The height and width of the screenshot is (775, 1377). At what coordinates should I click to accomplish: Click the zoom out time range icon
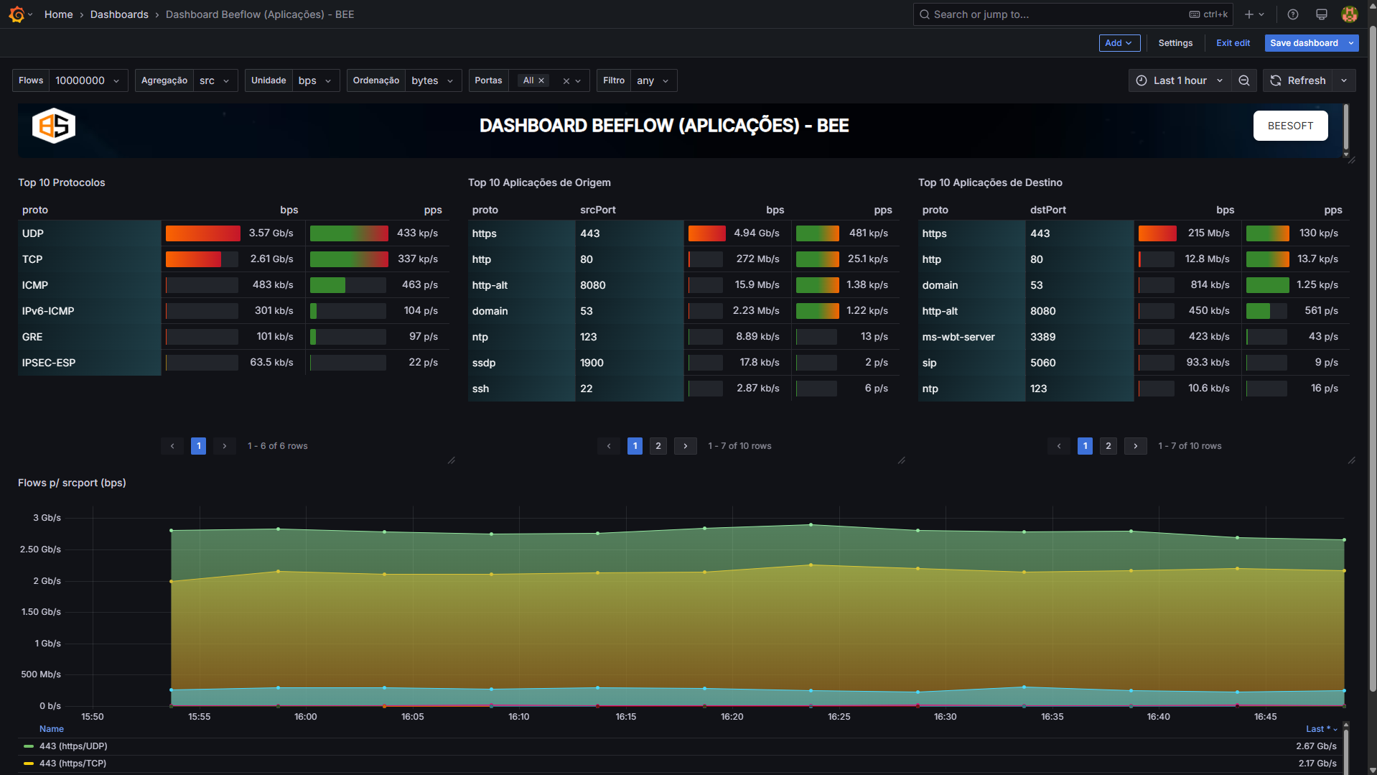(x=1244, y=80)
